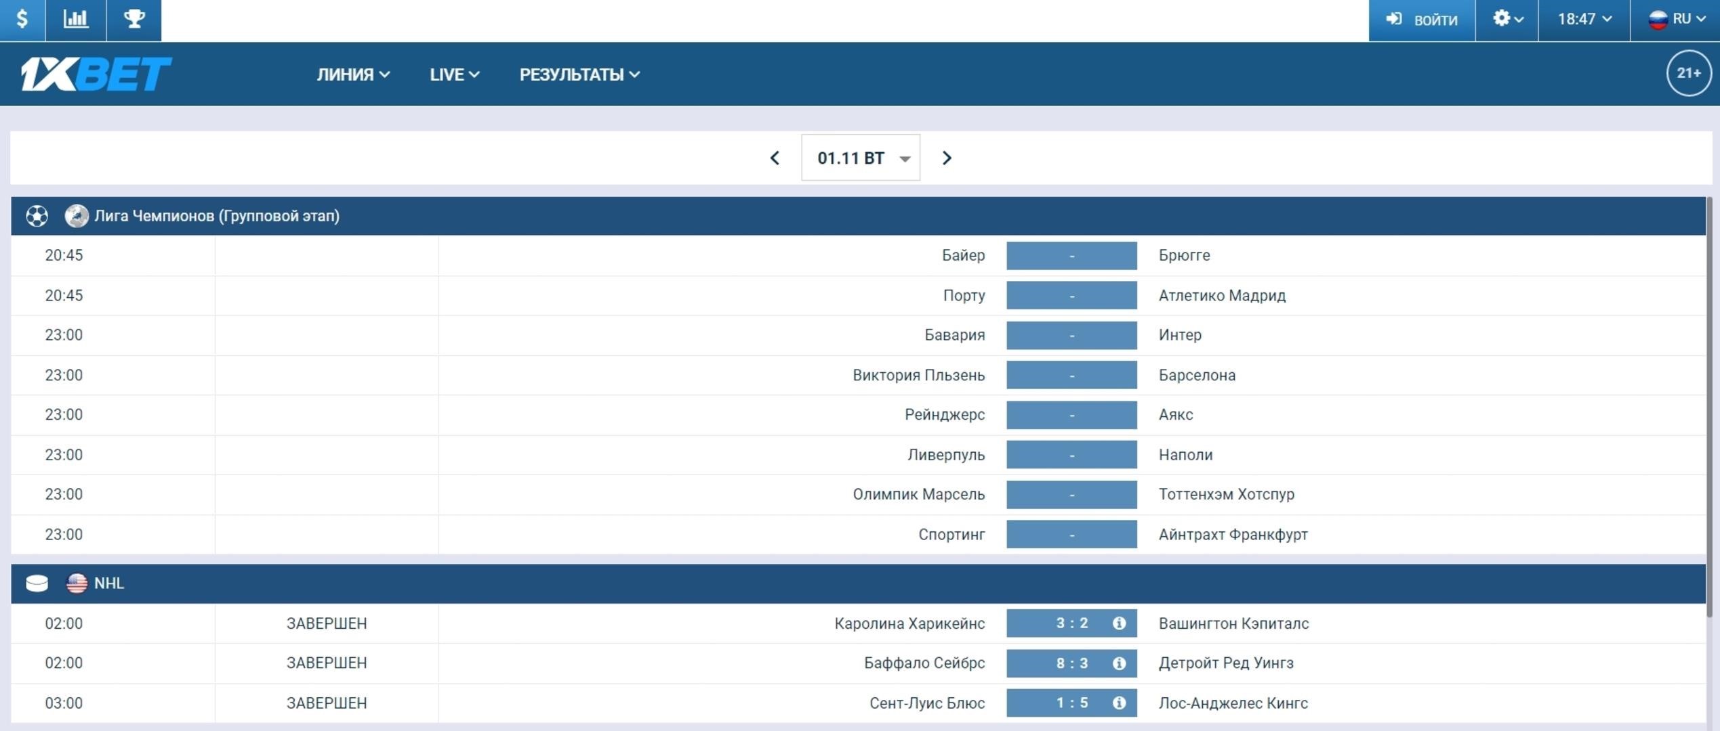Image resolution: width=1720 pixels, height=731 pixels.
Task: Open the statistics bar chart icon
Action: [x=75, y=20]
